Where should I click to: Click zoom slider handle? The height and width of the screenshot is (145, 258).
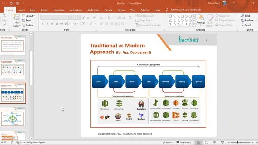[x=237, y=142]
